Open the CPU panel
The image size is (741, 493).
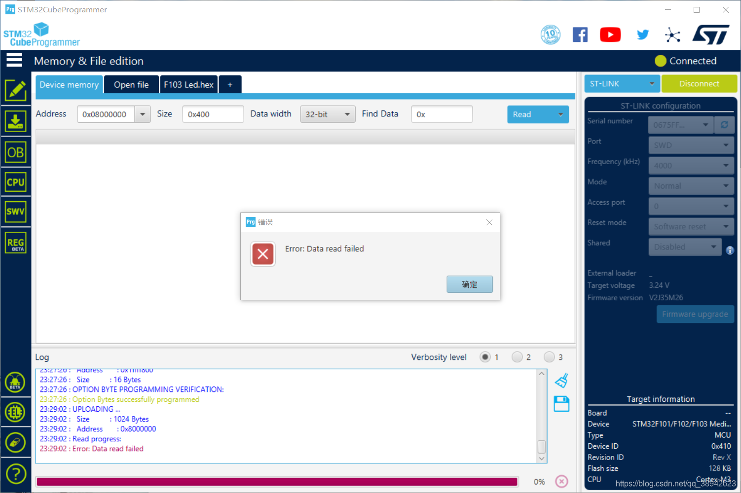click(16, 182)
